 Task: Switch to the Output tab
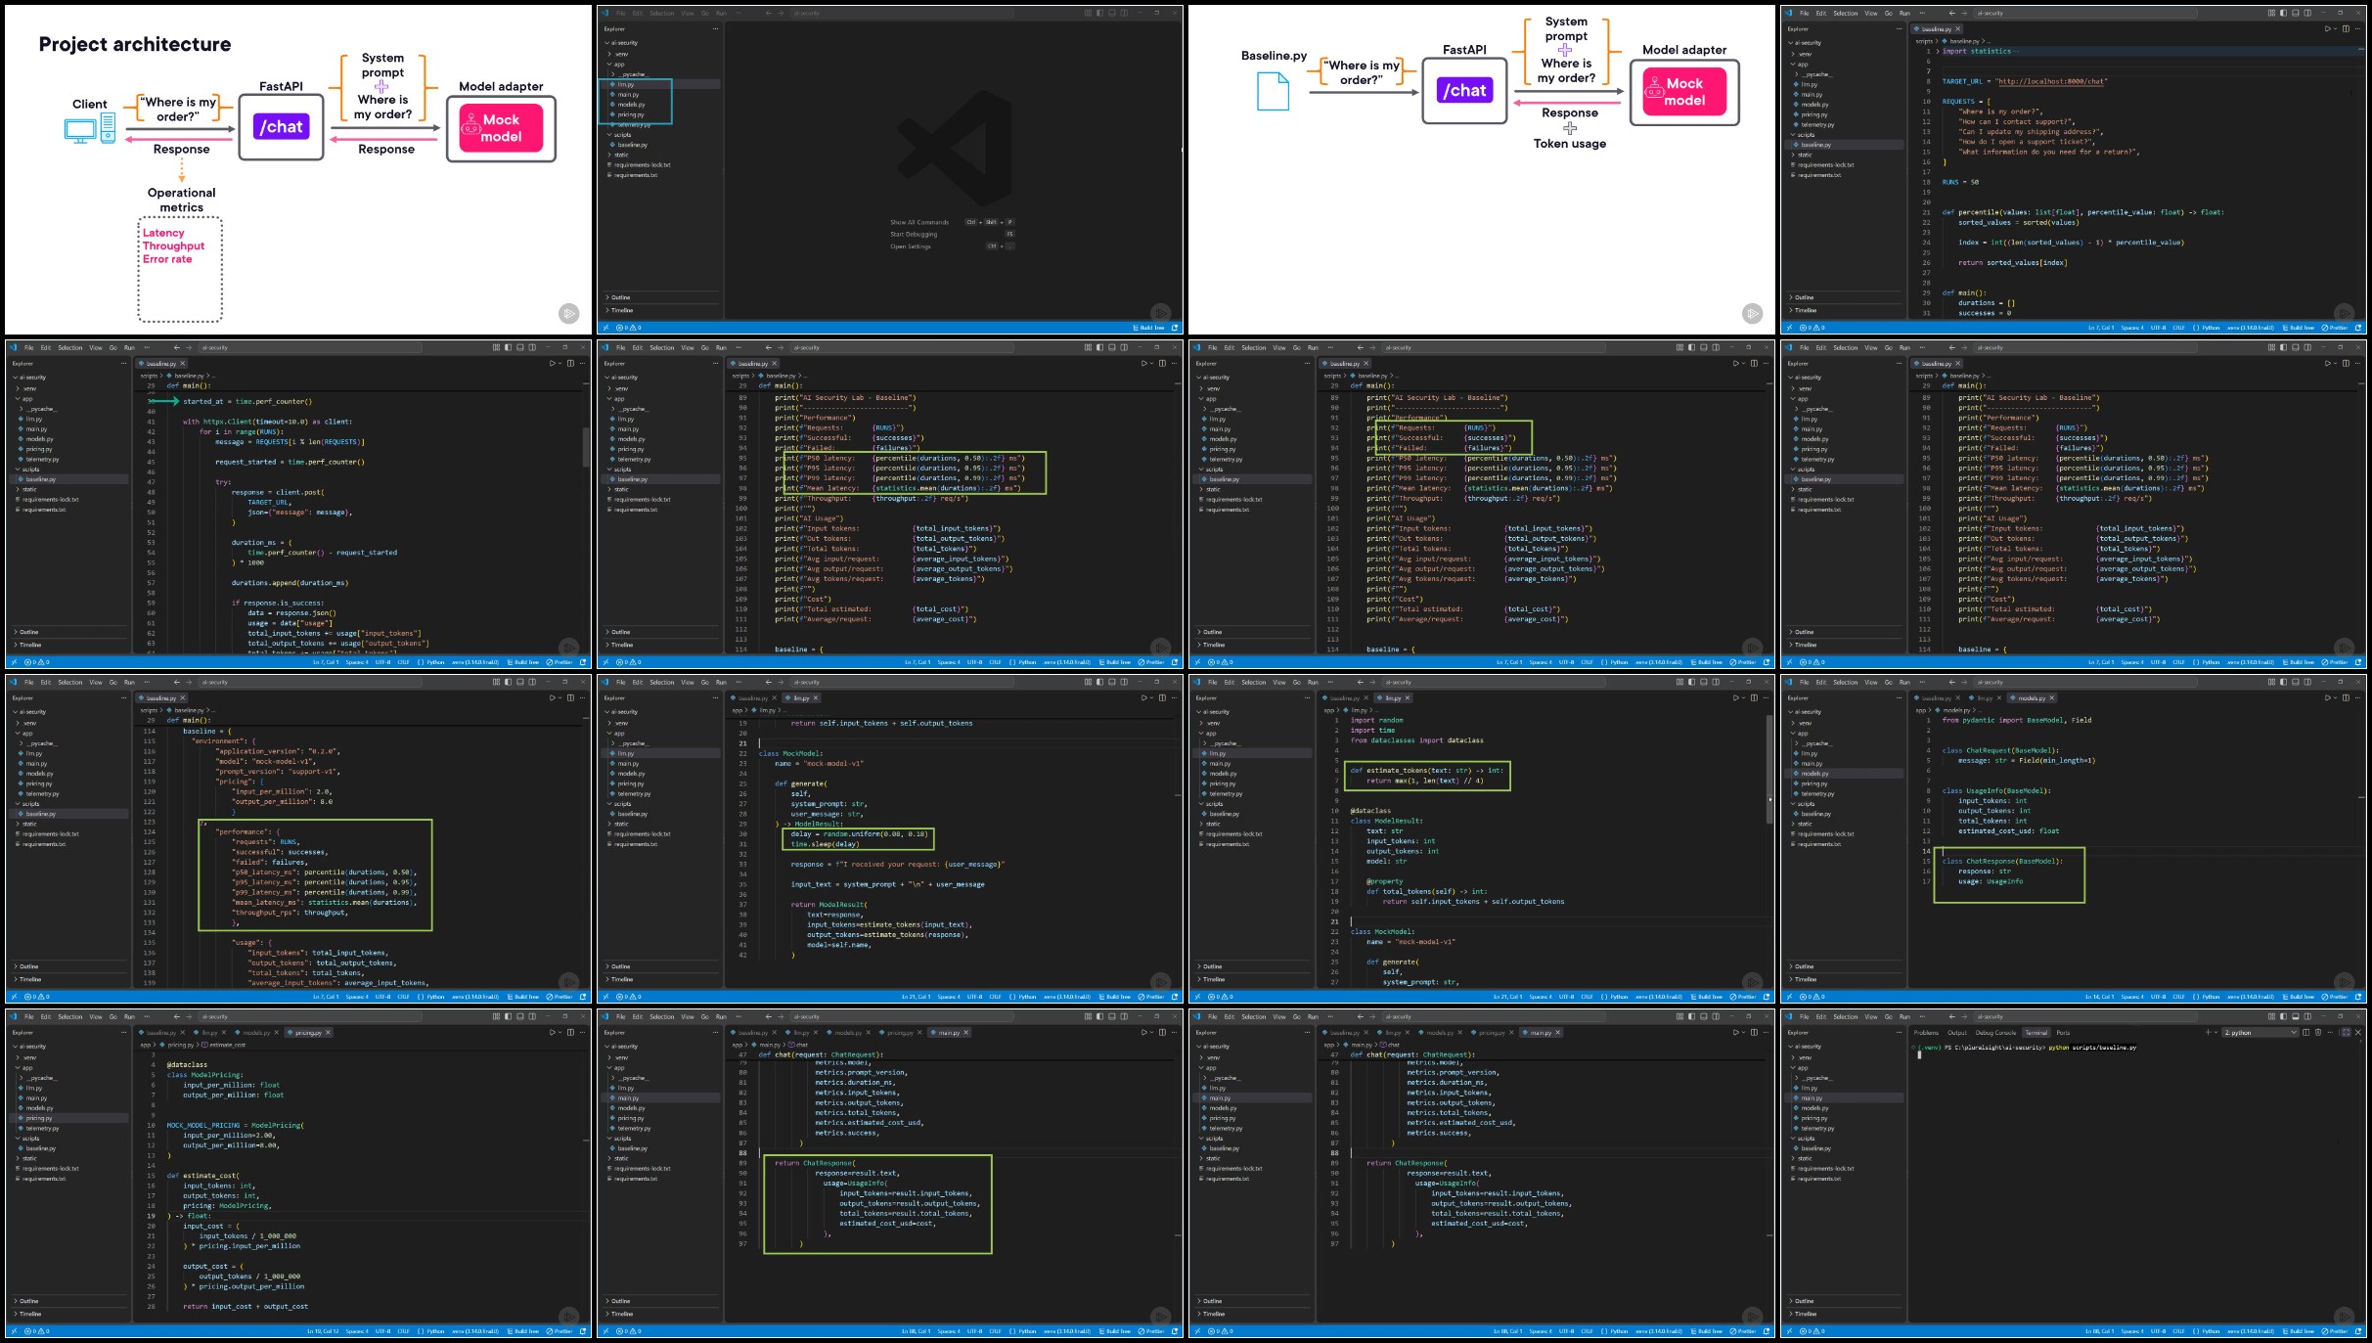(1957, 1032)
